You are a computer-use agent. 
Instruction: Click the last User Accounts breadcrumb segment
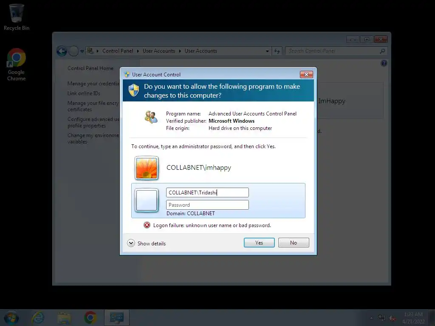pos(201,51)
